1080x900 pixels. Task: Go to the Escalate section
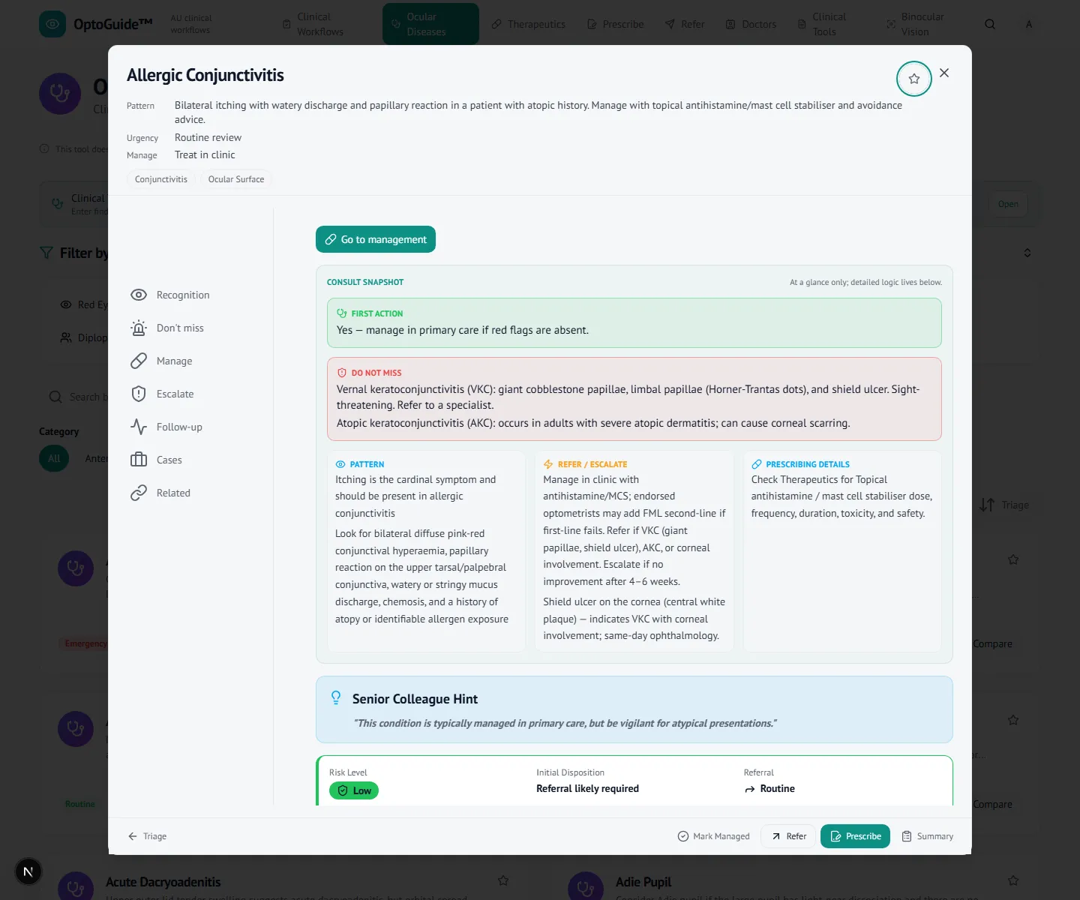(x=162, y=394)
